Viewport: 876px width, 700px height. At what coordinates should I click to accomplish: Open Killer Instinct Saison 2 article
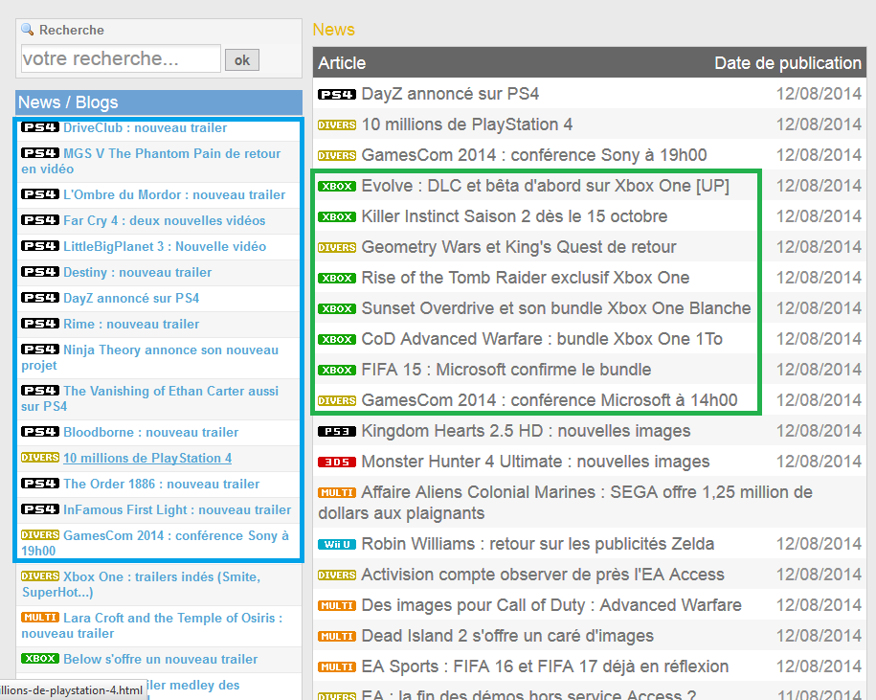click(x=514, y=216)
